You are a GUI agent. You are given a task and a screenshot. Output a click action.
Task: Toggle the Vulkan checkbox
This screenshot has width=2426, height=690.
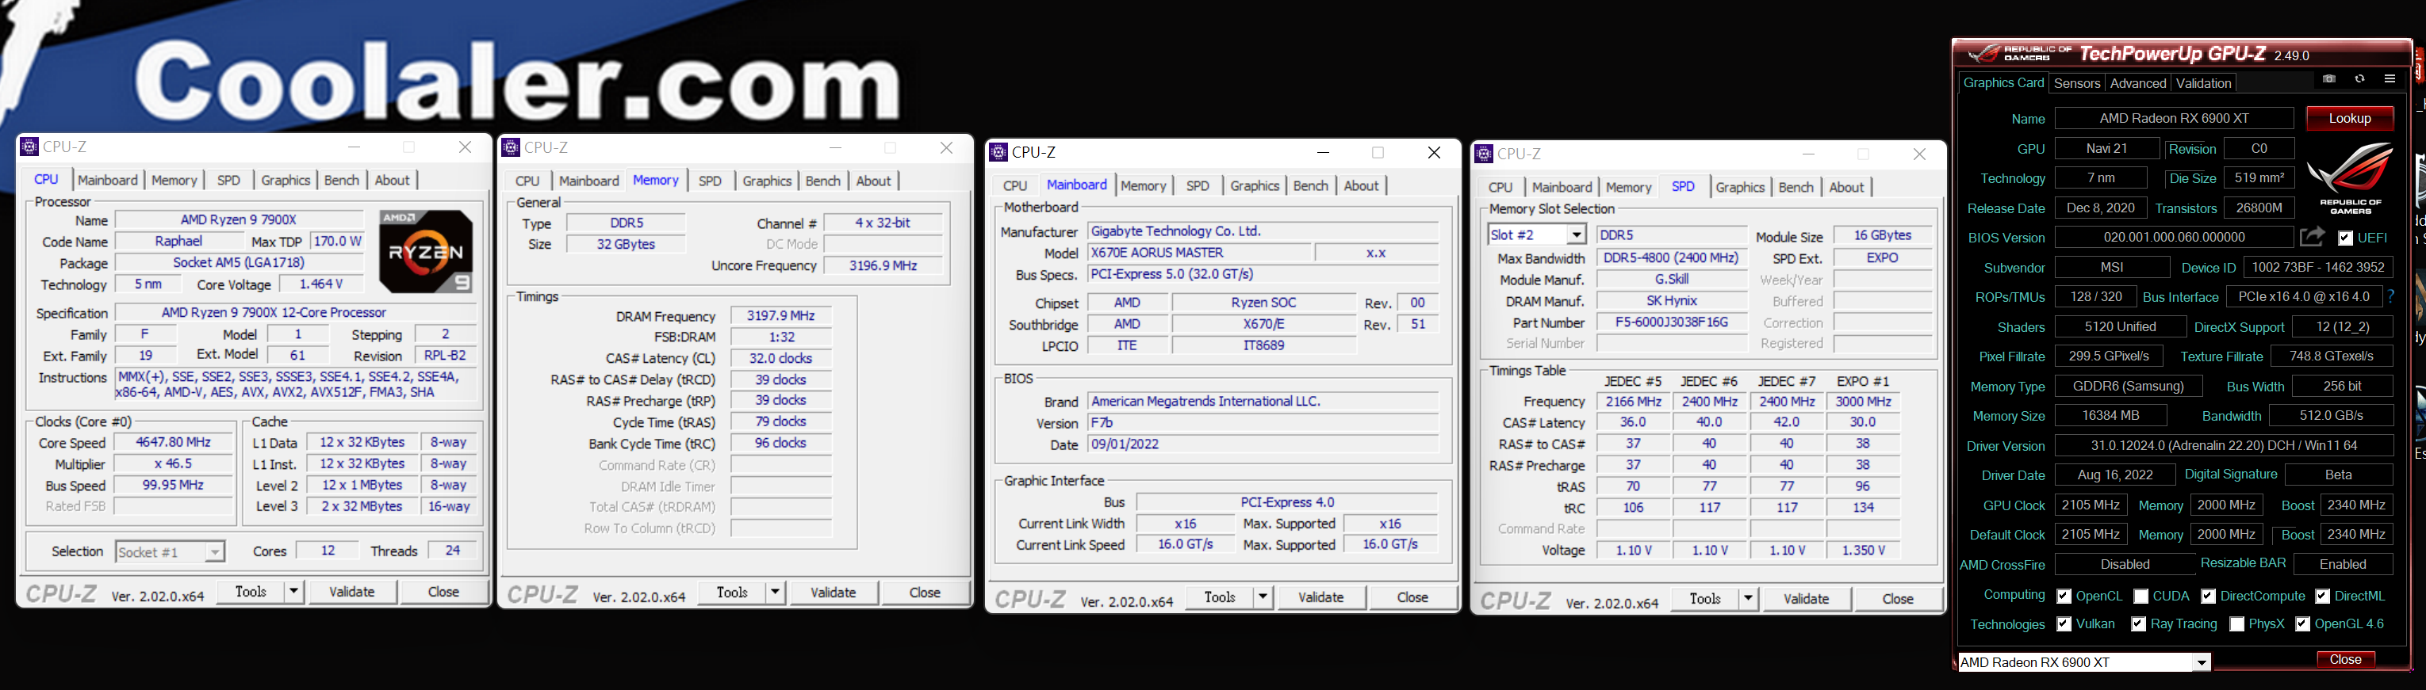pyautogui.click(x=2064, y=624)
